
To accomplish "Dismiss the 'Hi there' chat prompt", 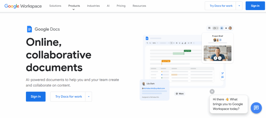I will 212,91.
